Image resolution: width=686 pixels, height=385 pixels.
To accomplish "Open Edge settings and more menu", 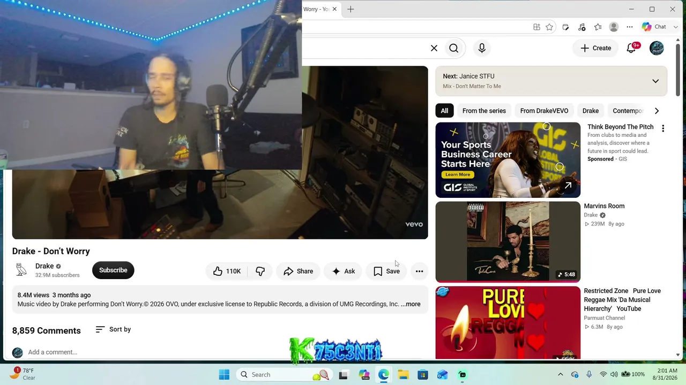I will click(630, 27).
